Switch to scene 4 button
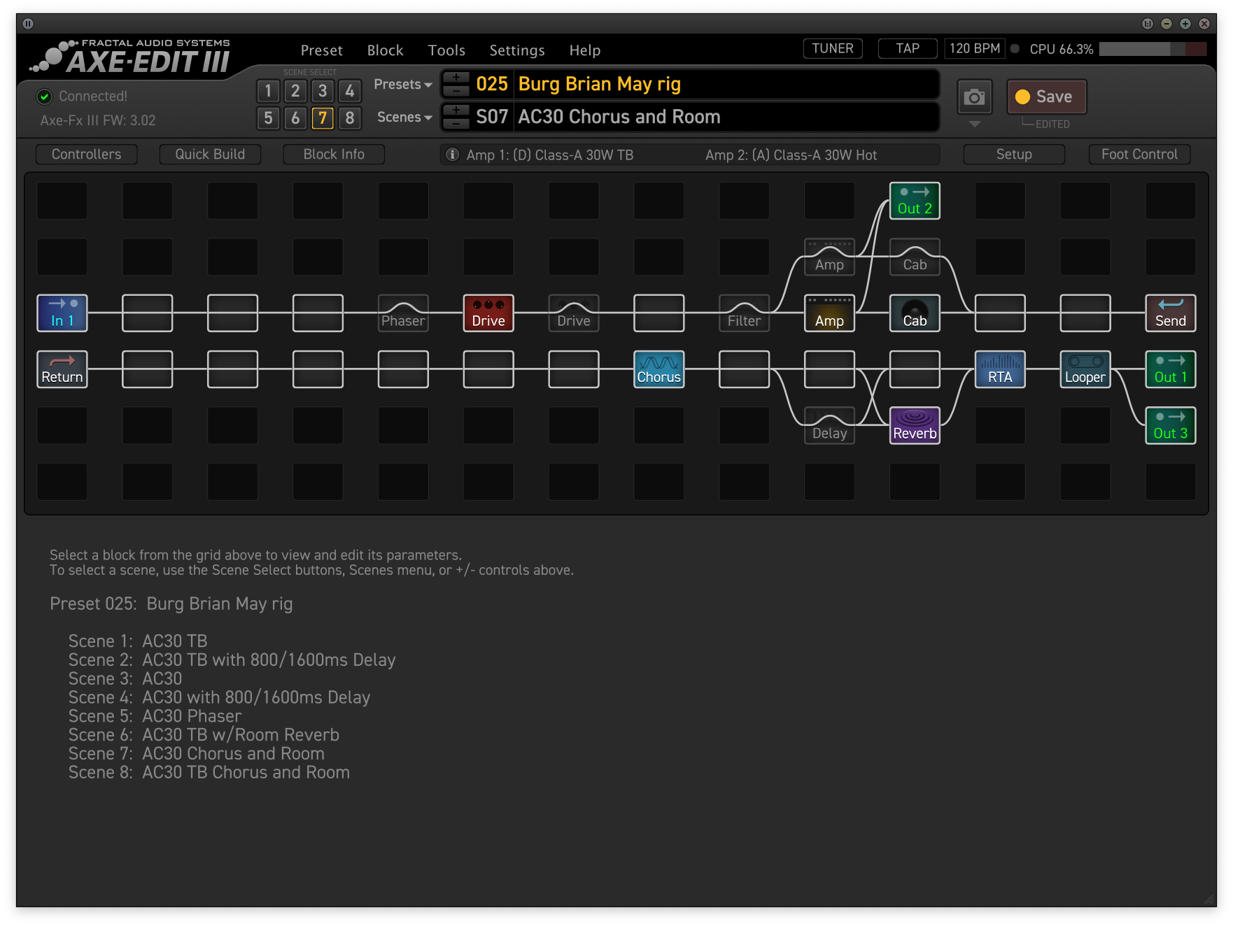Viewport: 1233px width, 926px height. pyautogui.click(x=350, y=91)
